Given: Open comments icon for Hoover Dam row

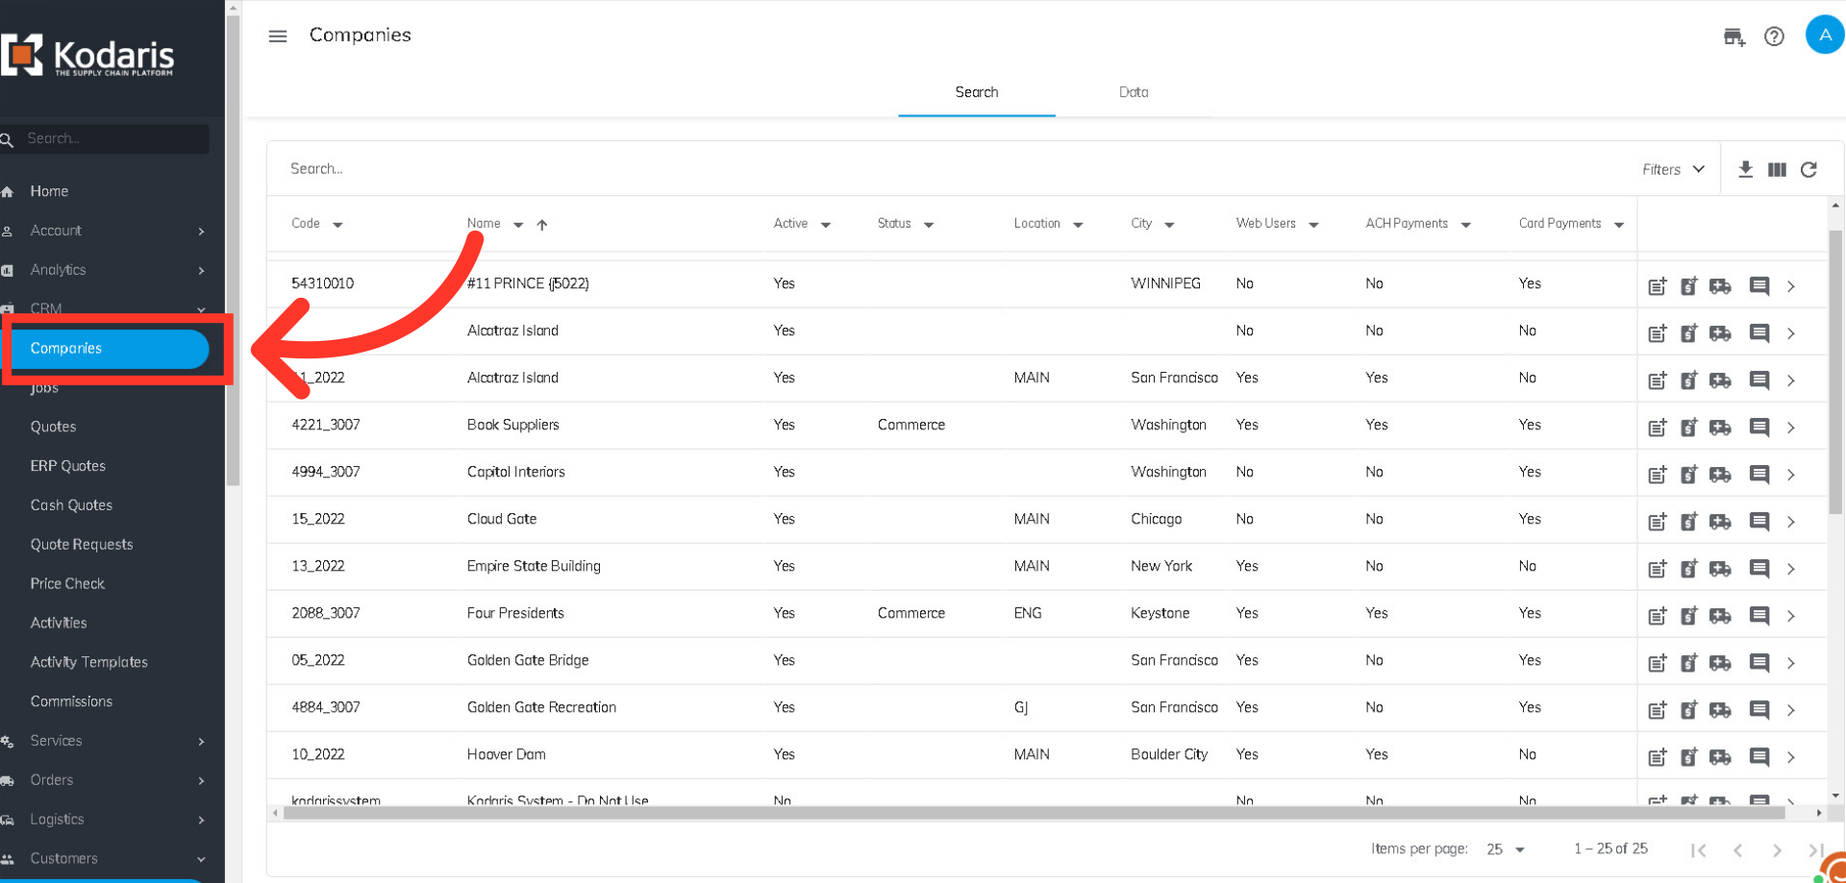Looking at the screenshot, I should [x=1759, y=756].
